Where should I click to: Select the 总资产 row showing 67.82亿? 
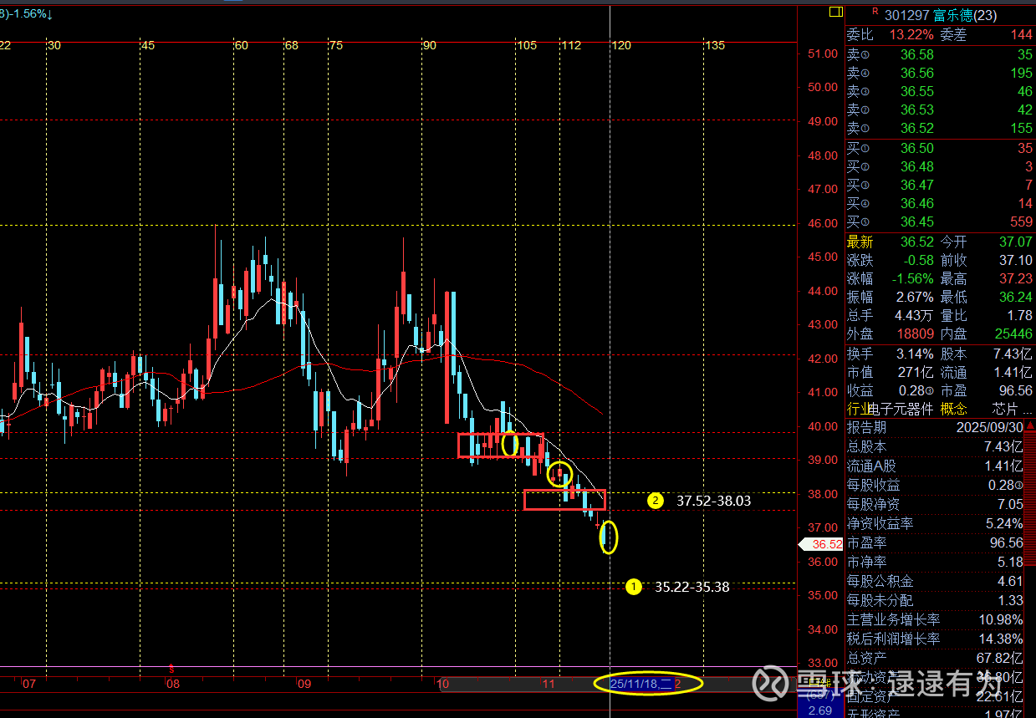coord(935,658)
